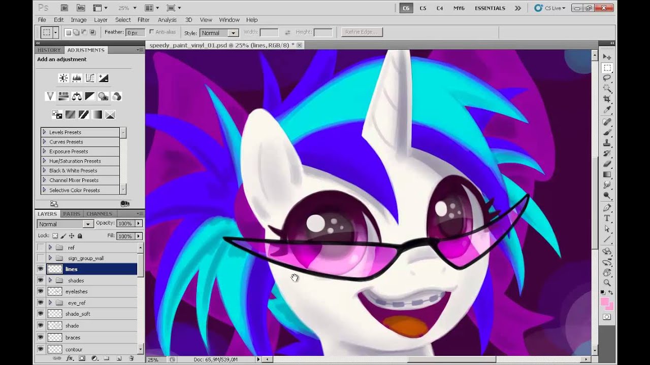Expand the shades layer group
The height and width of the screenshot is (365, 650).
(x=50, y=280)
